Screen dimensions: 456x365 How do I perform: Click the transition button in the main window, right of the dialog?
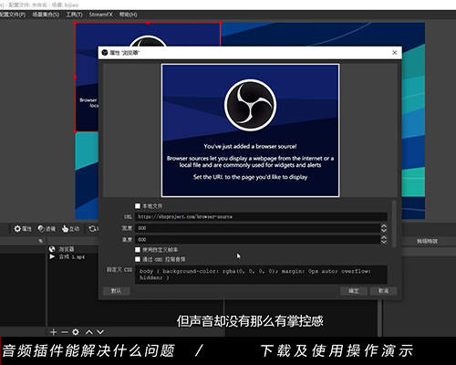[427, 241]
